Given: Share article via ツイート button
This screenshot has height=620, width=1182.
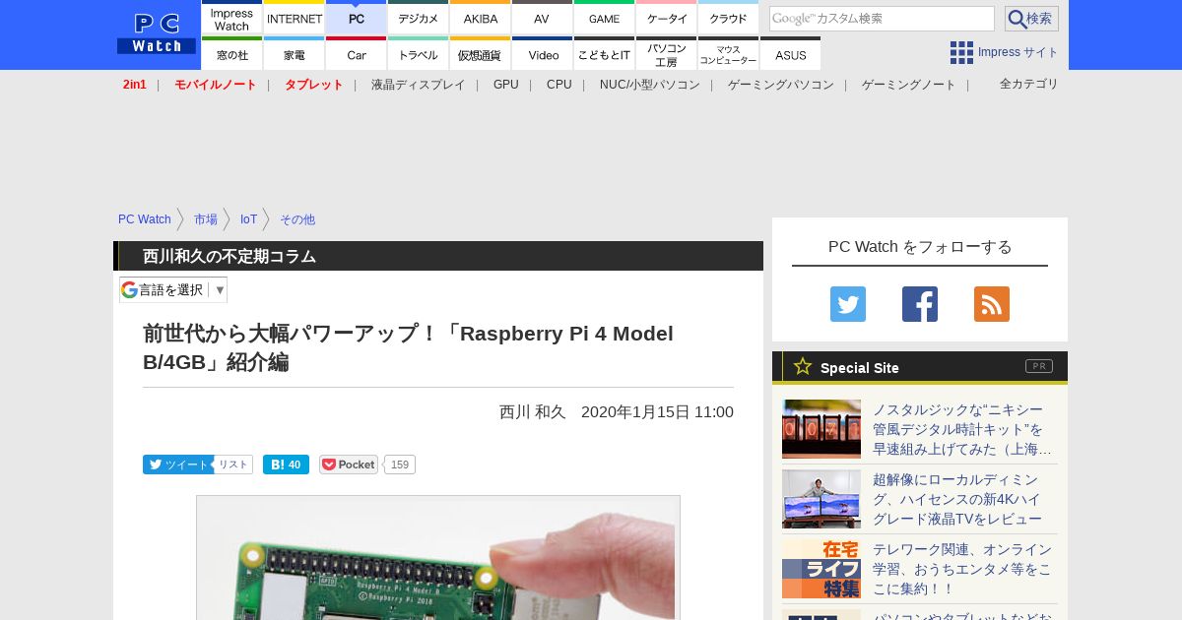Looking at the screenshot, I should point(177,465).
